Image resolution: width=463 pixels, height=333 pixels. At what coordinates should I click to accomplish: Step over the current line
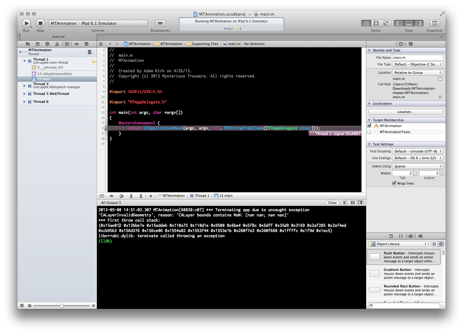[x=121, y=196]
